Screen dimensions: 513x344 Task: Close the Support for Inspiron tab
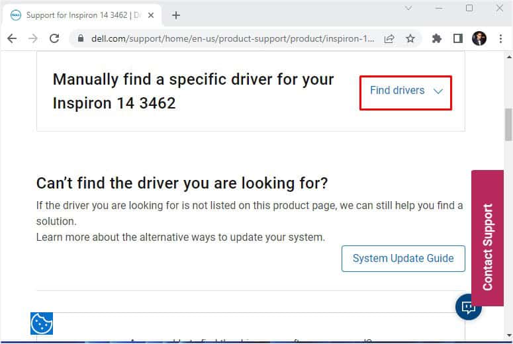click(x=151, y=15)
